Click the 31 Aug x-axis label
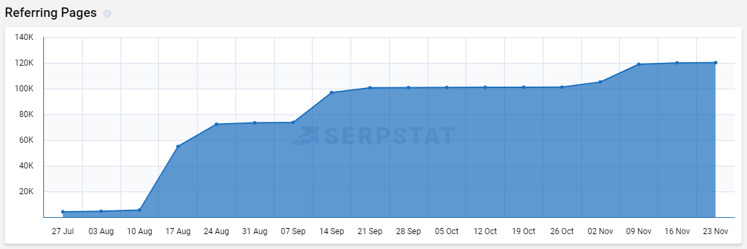747x249 pixels. coord(255,231)
